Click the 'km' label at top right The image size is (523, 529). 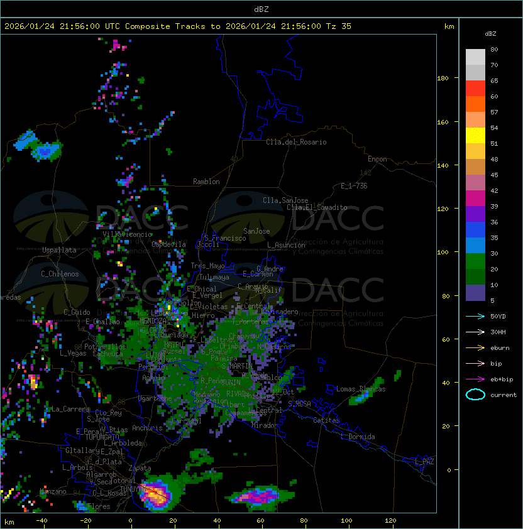tap(449, 26)
